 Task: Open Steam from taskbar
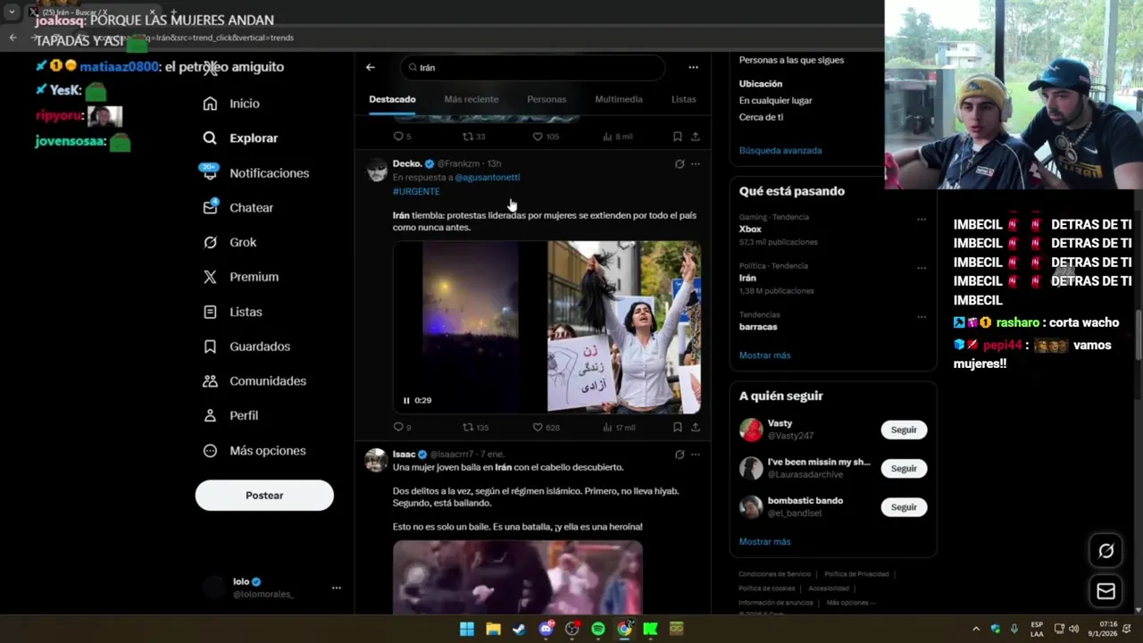(x=519, y=629)
